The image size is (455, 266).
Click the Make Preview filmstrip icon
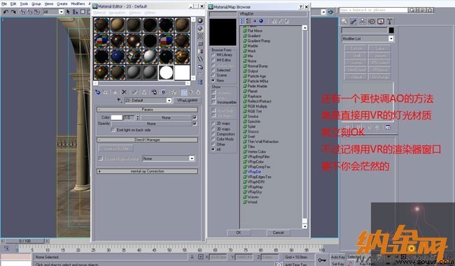coord(200,59)
